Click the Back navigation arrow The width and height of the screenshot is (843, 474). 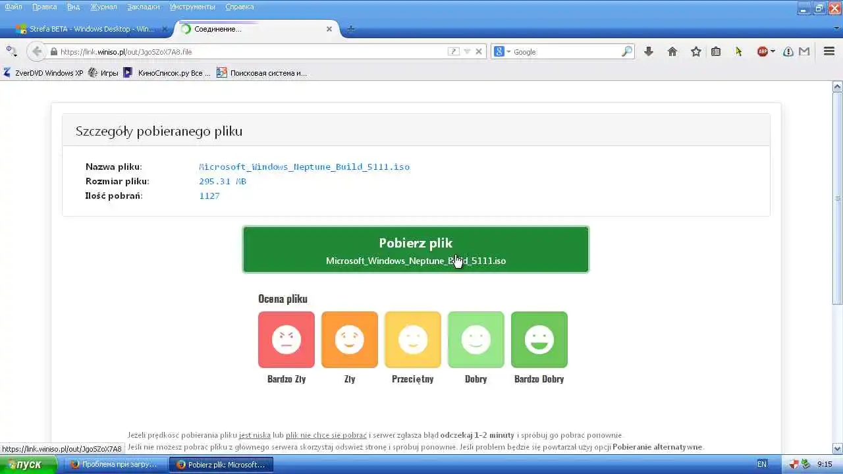36,51
